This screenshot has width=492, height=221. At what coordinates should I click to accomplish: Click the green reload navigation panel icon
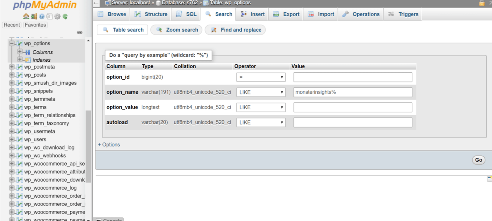coord(65,16)
